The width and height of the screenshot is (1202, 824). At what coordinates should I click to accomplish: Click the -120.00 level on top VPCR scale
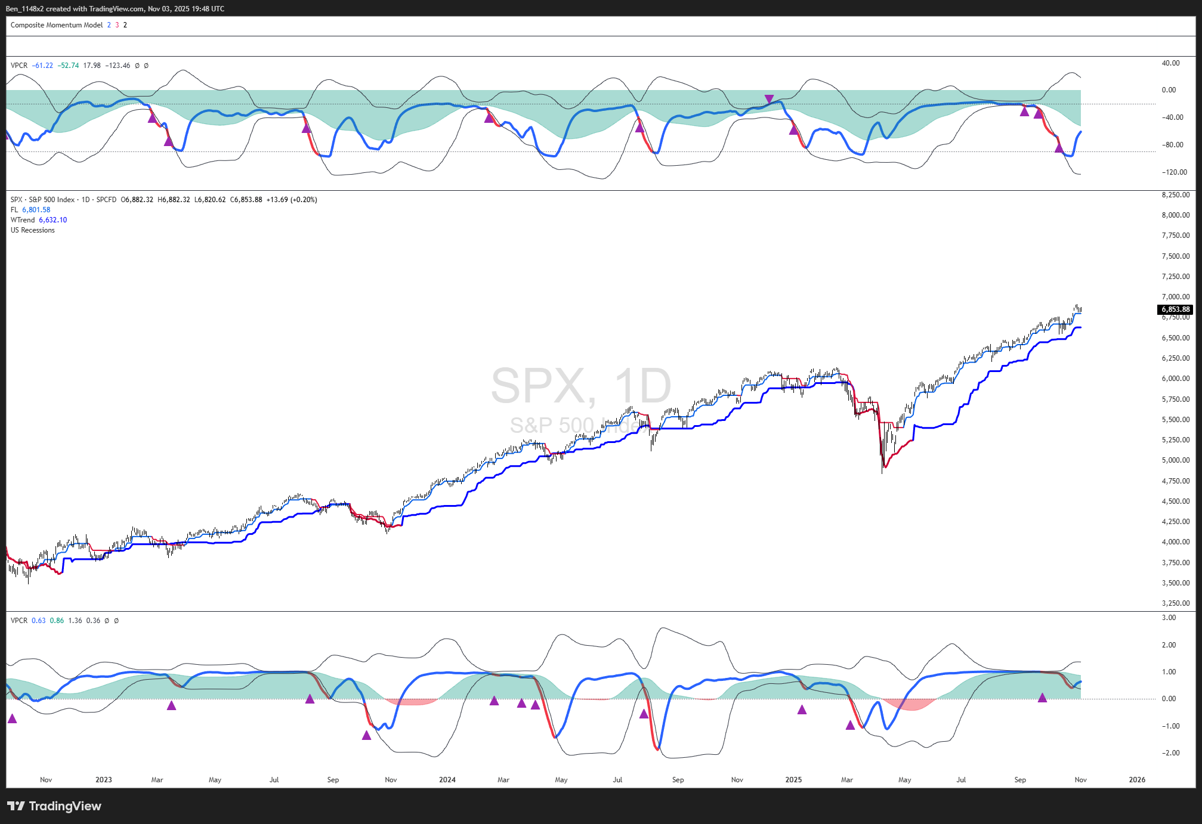tap(1174, 172)
